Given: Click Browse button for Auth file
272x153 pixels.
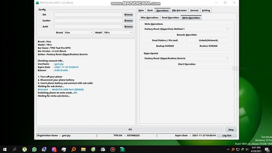Looking at the screenshot, I should (128, 26).
